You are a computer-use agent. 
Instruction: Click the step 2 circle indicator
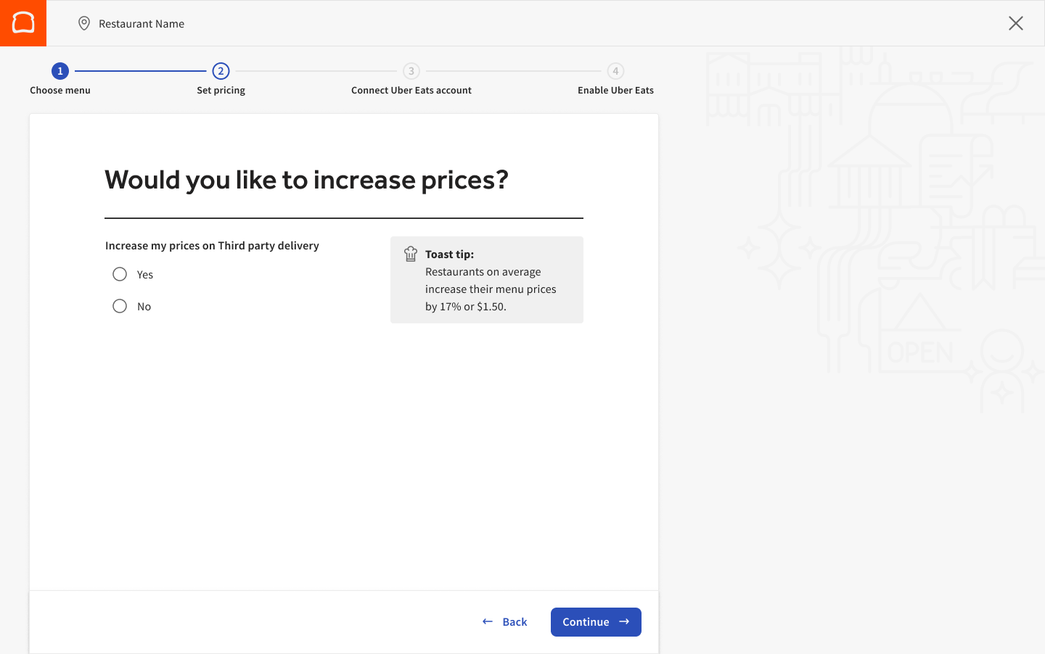point(221,71)
